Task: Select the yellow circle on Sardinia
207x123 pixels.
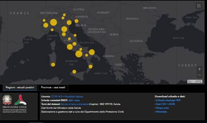Action: pyautogui.click(x=53, y=65)
